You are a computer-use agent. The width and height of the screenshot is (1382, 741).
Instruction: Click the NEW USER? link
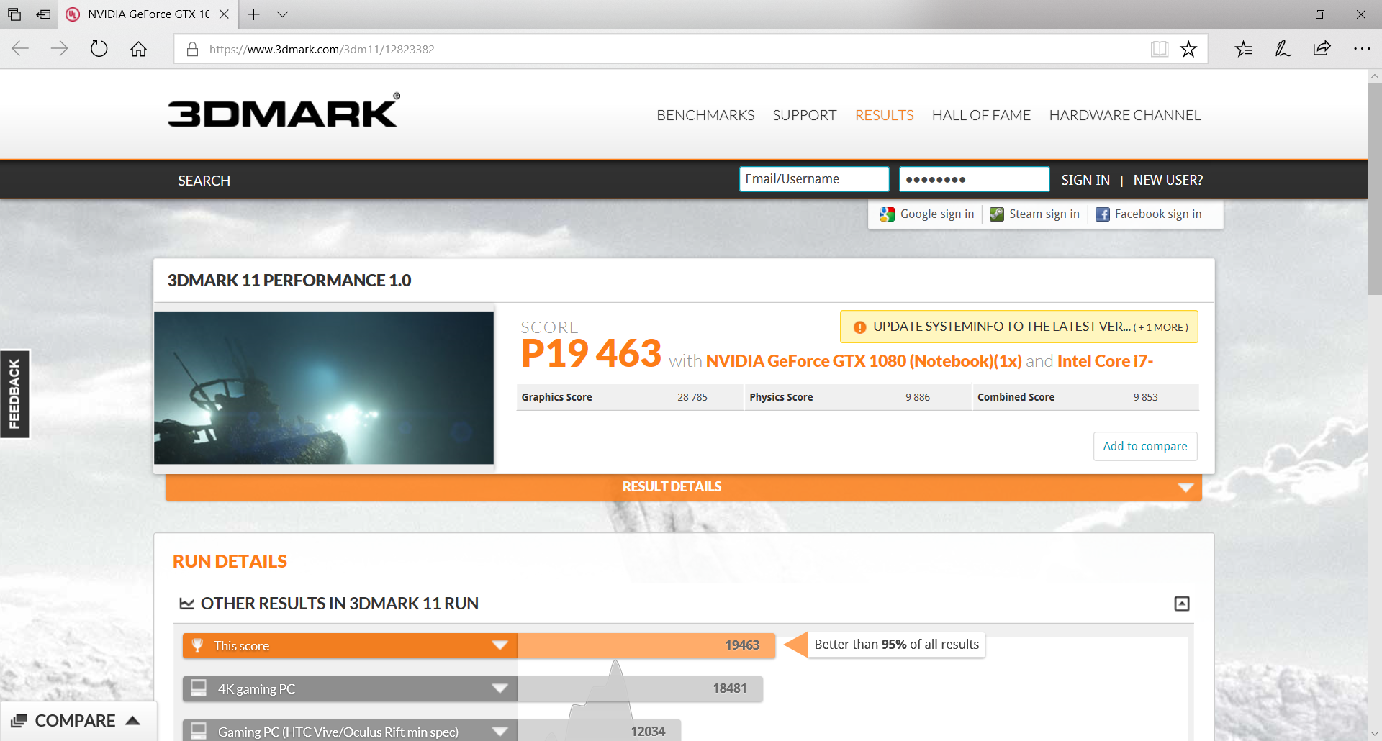(1168, 180)
